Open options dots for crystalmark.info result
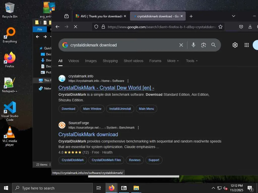 tap(128, 81)
